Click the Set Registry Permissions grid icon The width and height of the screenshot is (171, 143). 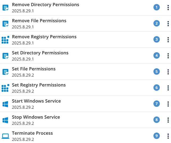[5, 88]
